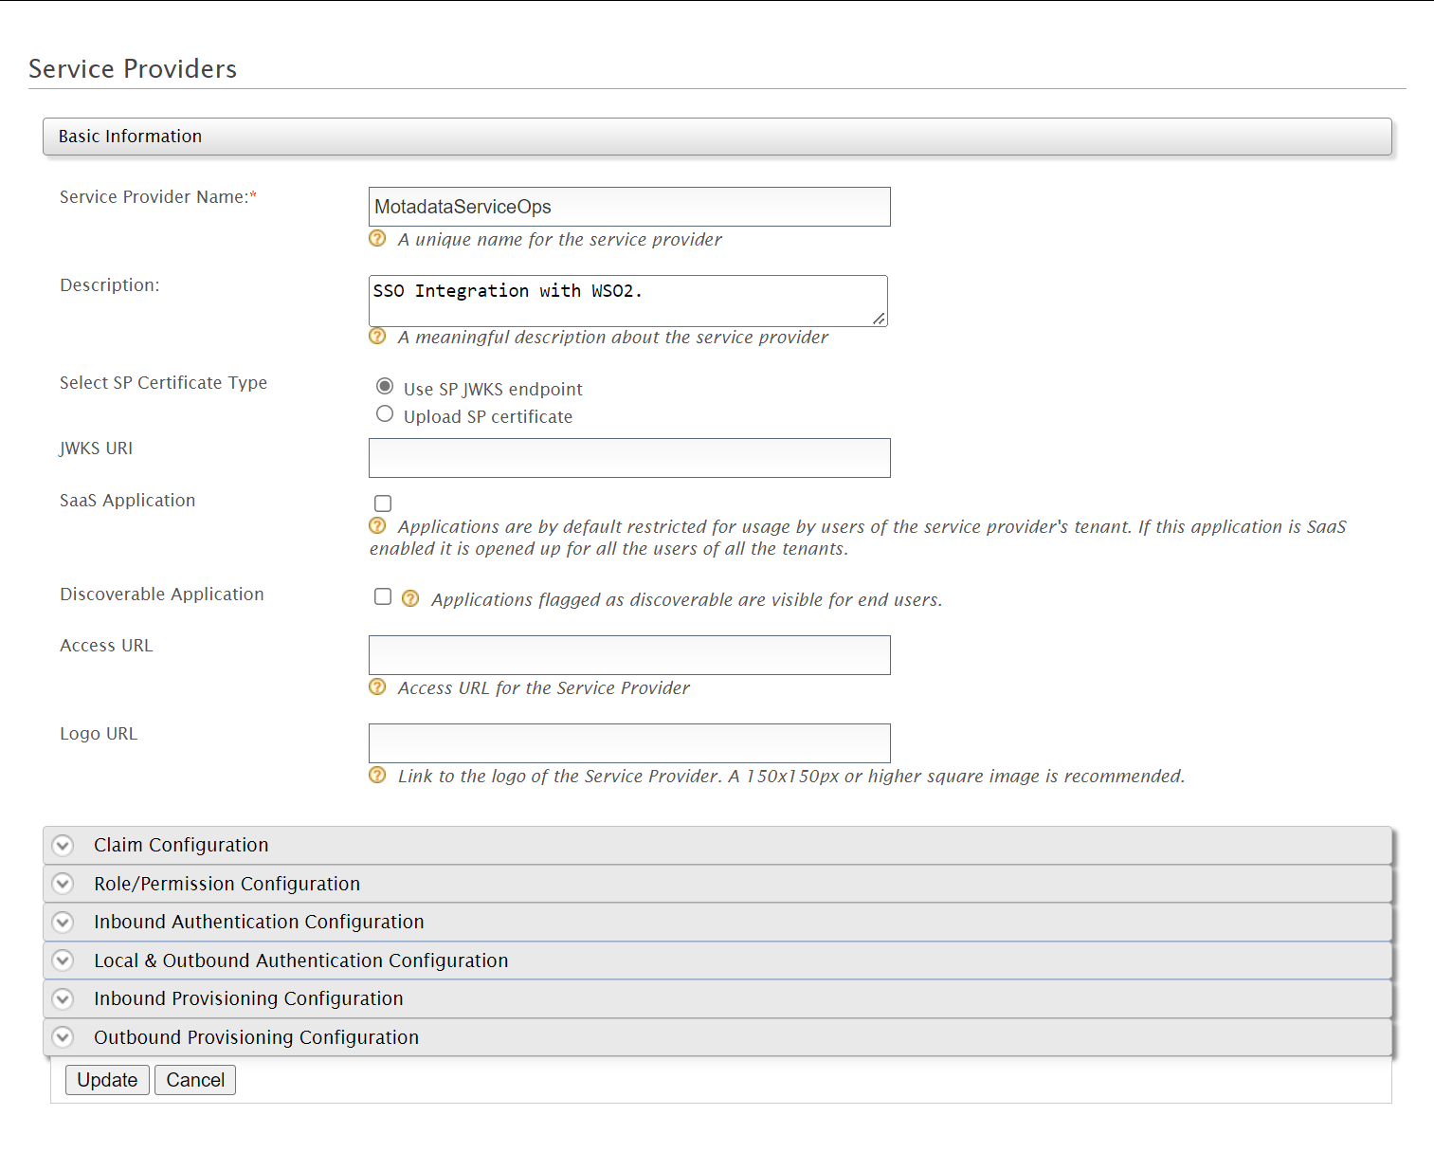
Task: Click inside the JWKS URI input field
Action: pos(628,458)
